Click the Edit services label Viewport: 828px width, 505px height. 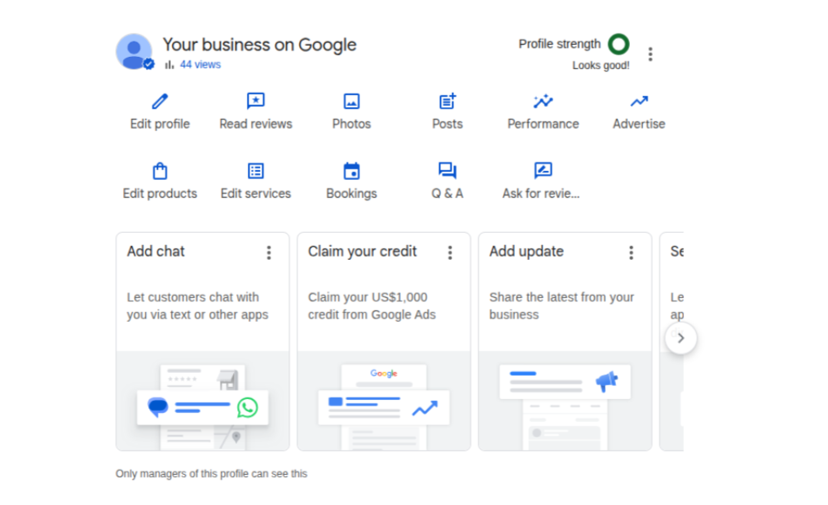pos(256,194)
